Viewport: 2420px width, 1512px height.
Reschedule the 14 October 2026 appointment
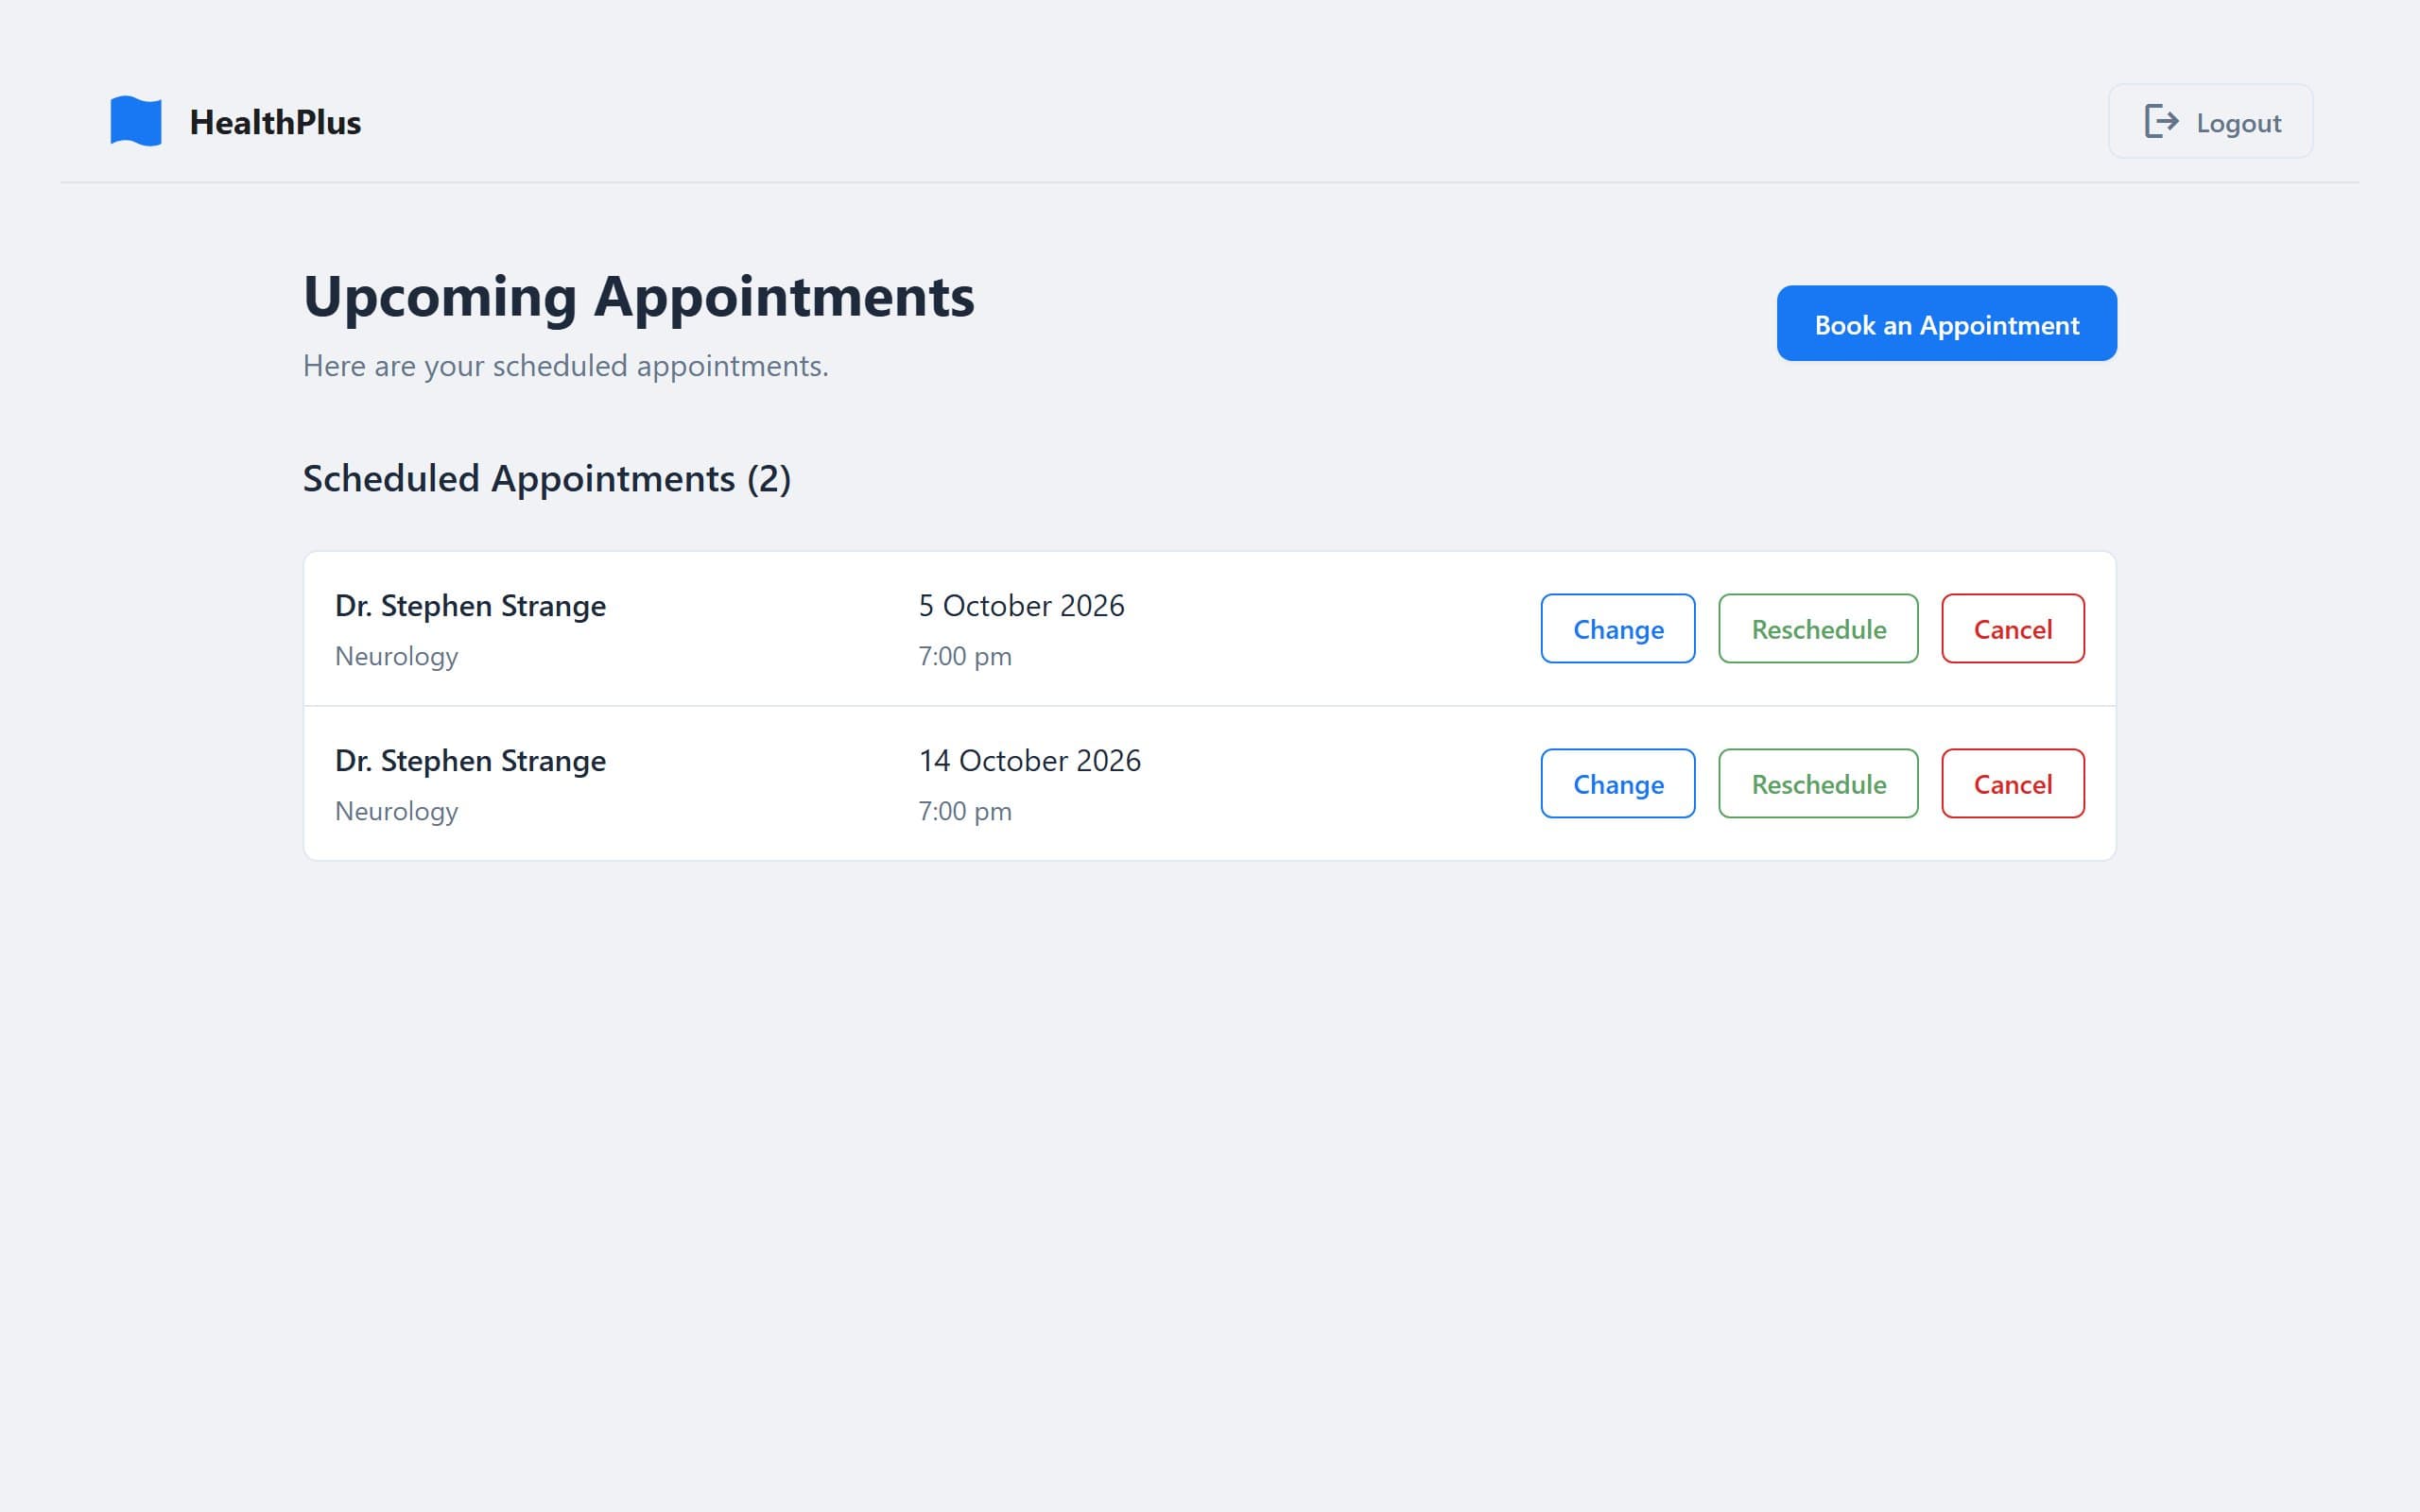[1818, 784]
